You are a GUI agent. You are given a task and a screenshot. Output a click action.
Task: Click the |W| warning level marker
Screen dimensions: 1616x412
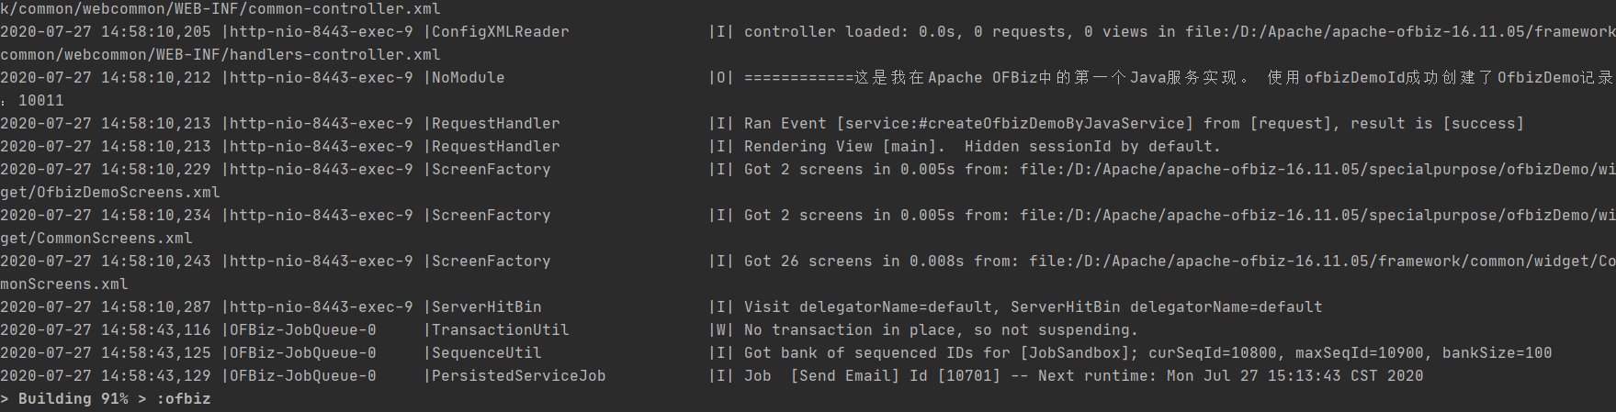(721, 330)
